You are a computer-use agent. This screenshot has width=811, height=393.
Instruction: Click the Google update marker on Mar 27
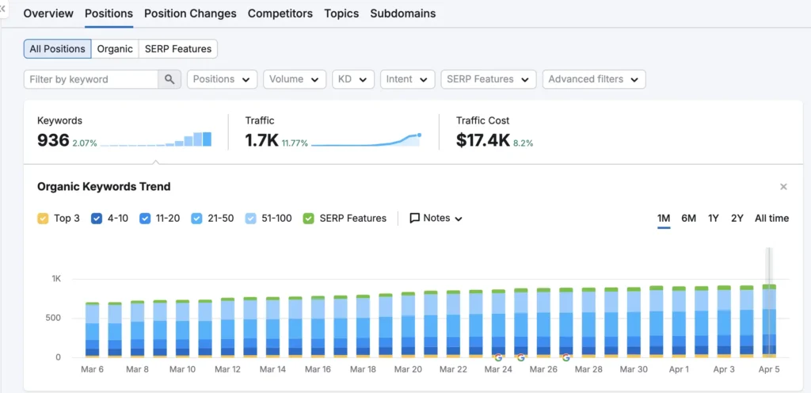pyautogui.click(x=565, y=357)
